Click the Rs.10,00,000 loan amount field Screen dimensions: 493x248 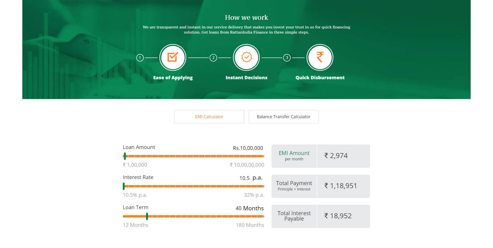click(248, 148)
